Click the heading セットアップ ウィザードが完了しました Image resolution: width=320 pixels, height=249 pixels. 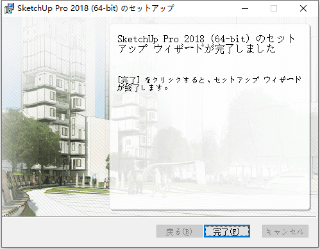[x=206, y=44]
